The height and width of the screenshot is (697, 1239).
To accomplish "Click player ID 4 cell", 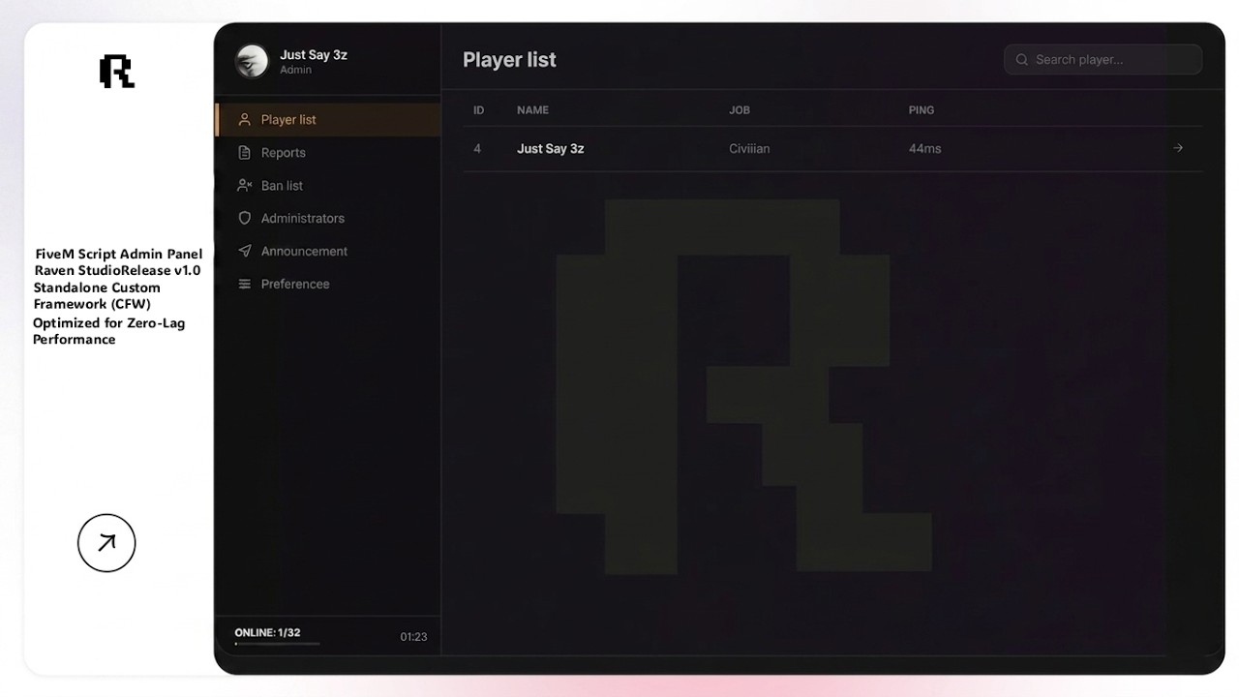I will (x=477, y=148).
